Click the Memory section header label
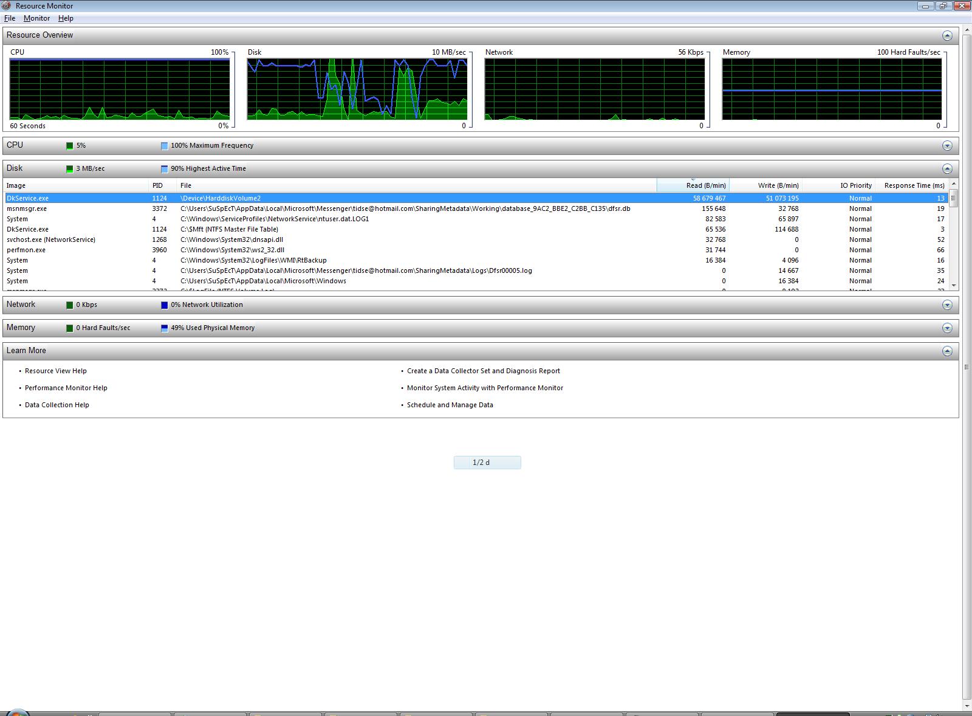The image size is (972, 716). coord(21,328)
